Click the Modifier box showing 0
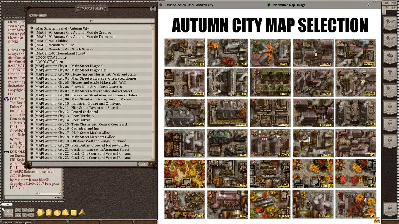The image size is (399, 224). (x=8, y=212)
